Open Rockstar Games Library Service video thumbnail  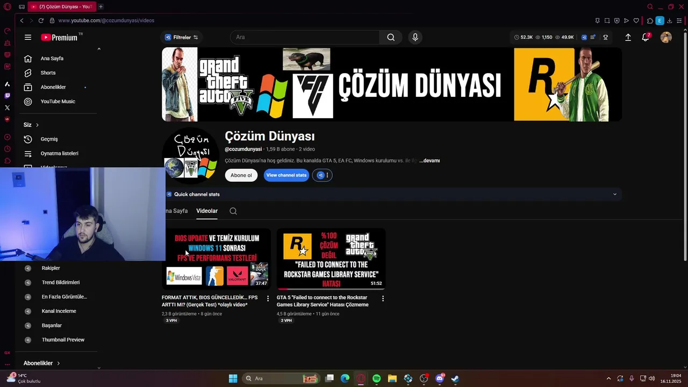[x=331, y=259]
